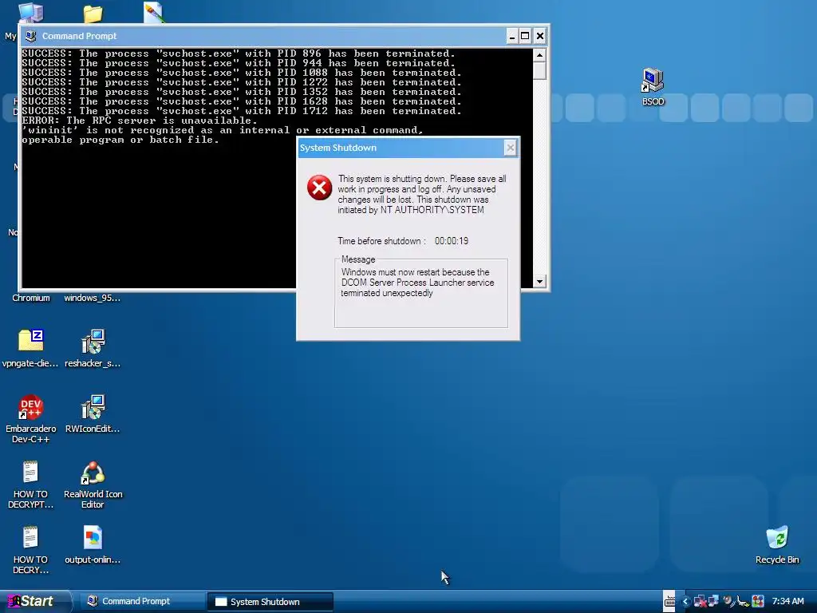
Task: Open the on-screen keyboard tray icon
Action: 669,601
